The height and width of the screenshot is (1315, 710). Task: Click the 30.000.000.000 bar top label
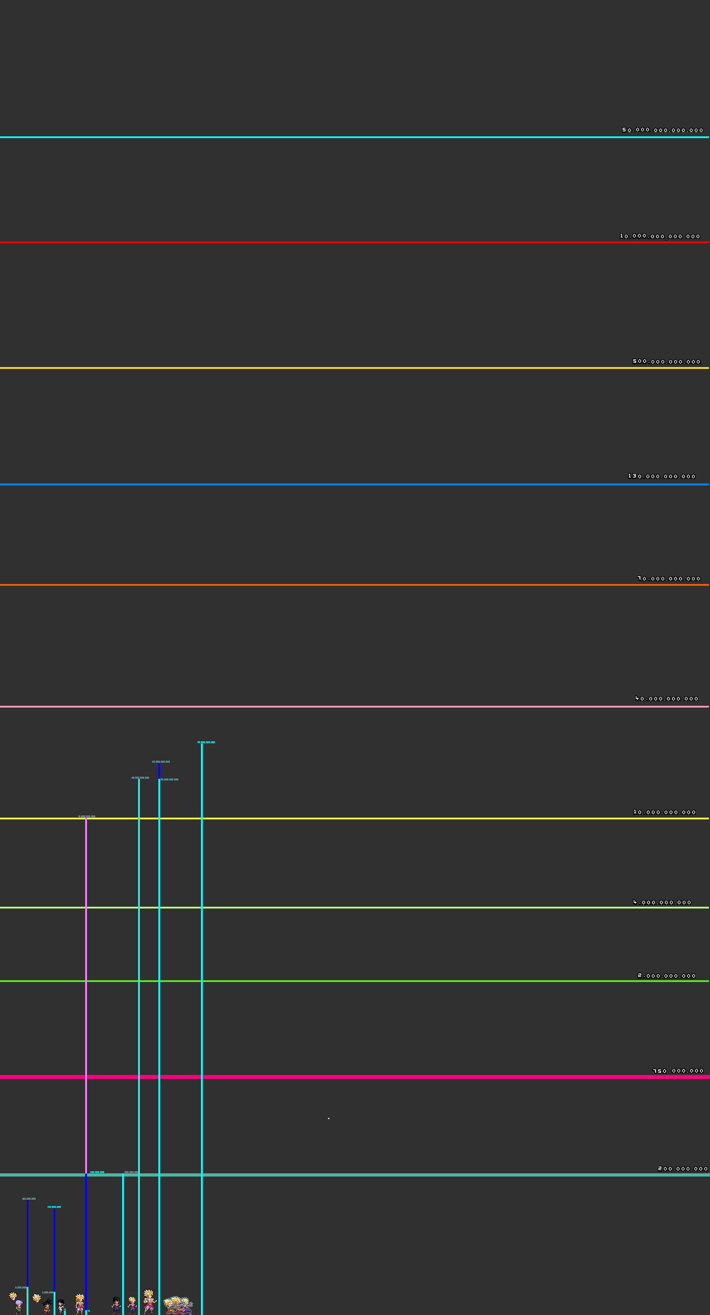coord(206,742)
